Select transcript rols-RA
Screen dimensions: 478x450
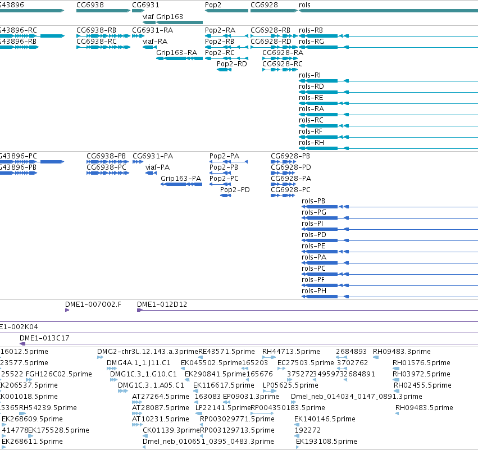(311, 109)
